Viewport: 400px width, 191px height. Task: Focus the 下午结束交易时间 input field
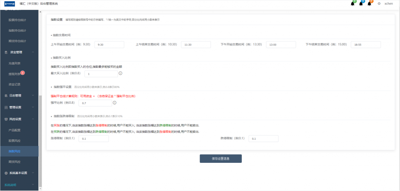click(x=366, y=45)
